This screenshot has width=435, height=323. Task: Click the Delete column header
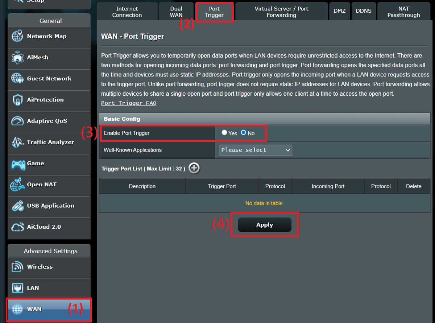(414, 186)
